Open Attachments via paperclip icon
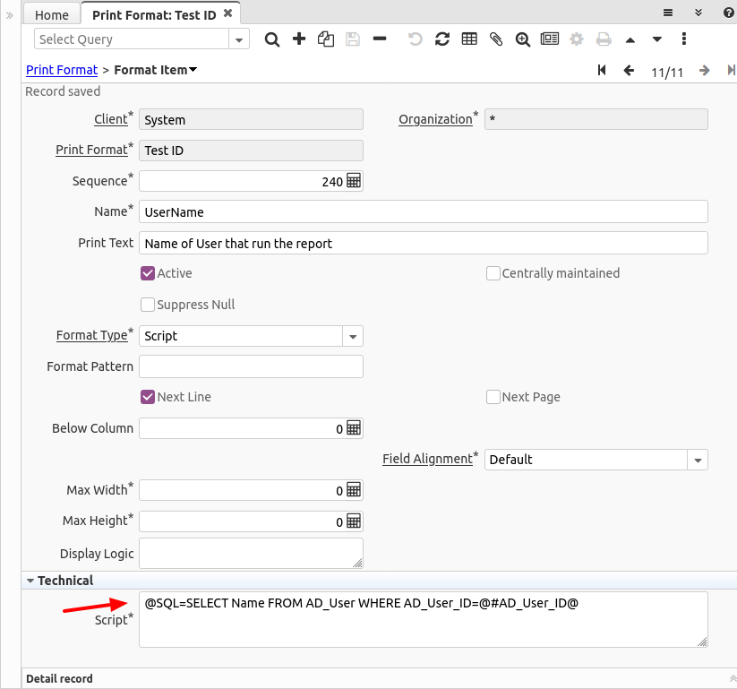Screen dimensions: 737x689 tap(495, 39)
